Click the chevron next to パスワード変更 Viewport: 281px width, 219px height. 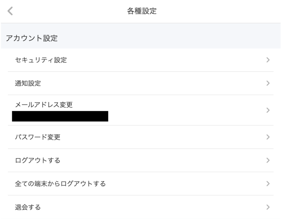[x=268, y=137]
